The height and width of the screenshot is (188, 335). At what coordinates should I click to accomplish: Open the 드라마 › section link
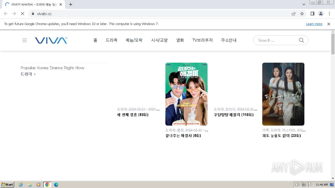point(28,74)
